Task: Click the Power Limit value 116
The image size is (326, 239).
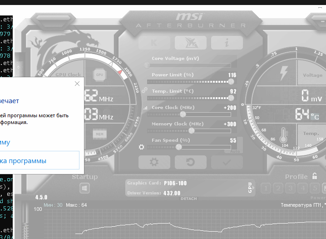Action: (232, 75)
